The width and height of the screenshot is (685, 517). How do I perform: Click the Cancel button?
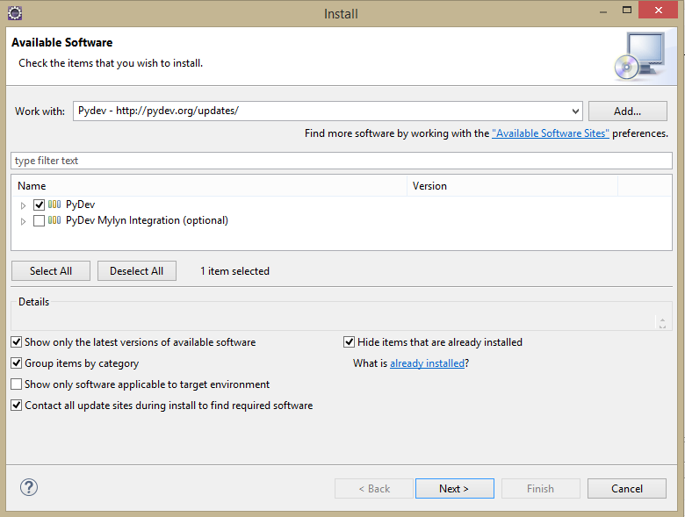click(627, 488)
